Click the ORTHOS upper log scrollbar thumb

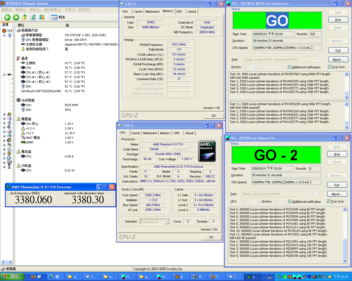pos(346,93)
